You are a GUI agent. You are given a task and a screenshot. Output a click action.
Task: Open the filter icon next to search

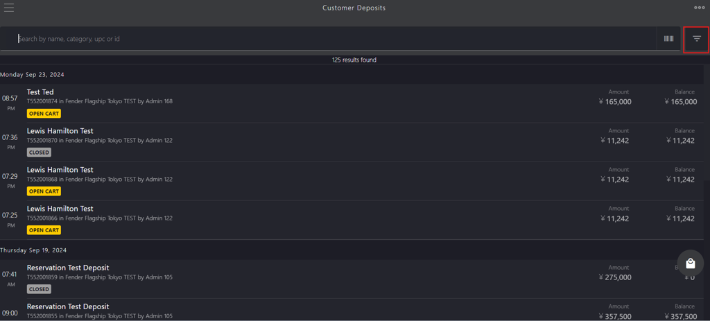pos(696,40)
